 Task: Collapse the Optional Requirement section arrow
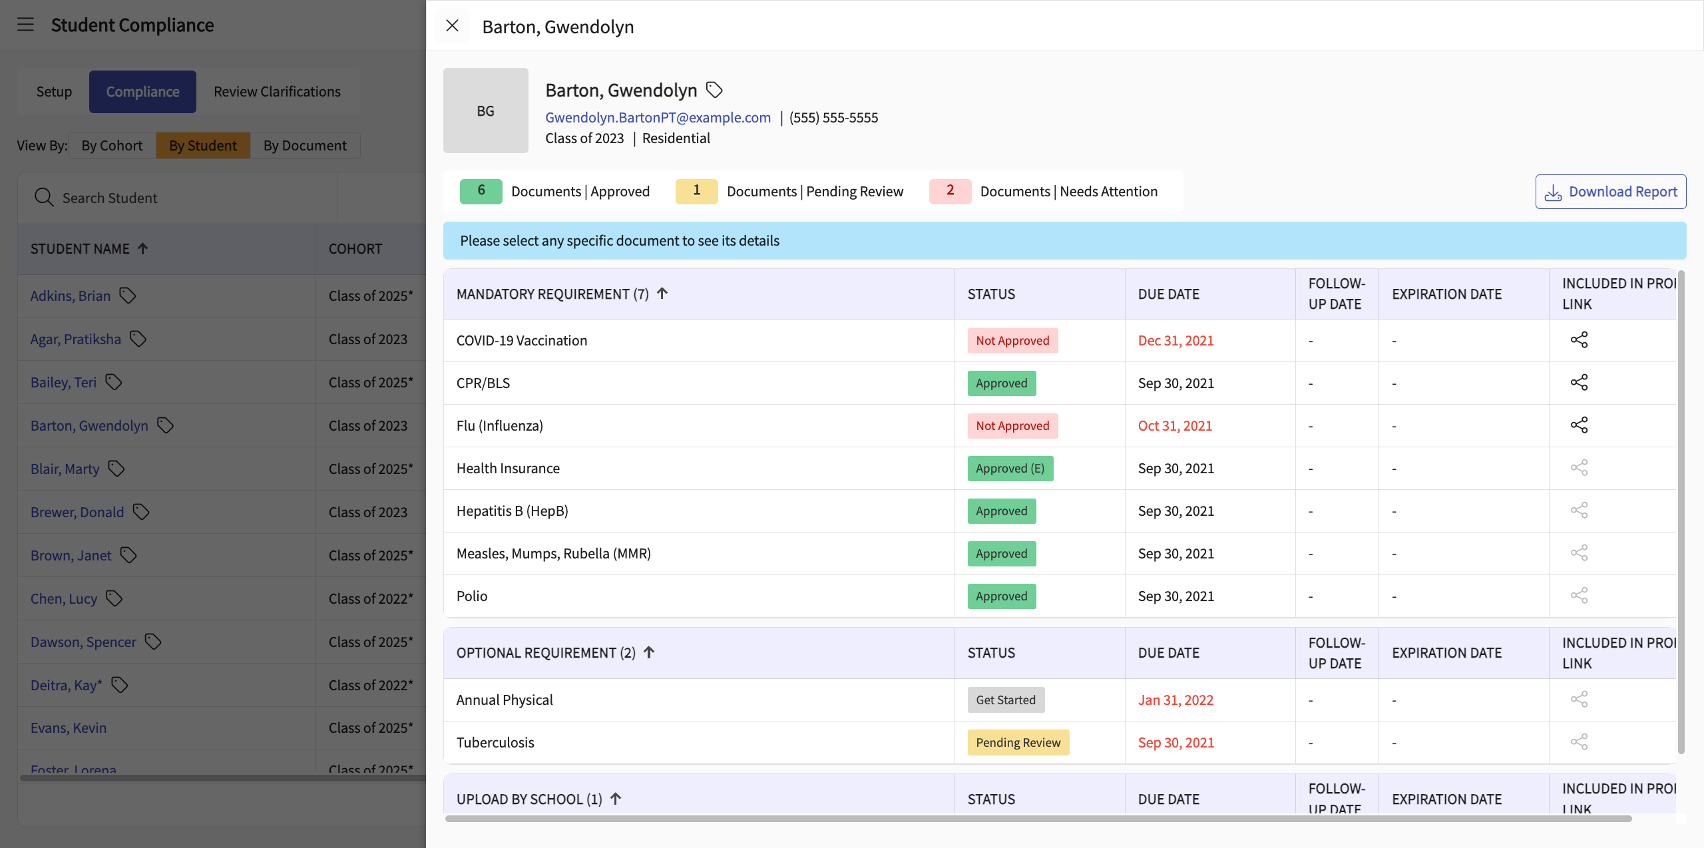click(649, 652)
